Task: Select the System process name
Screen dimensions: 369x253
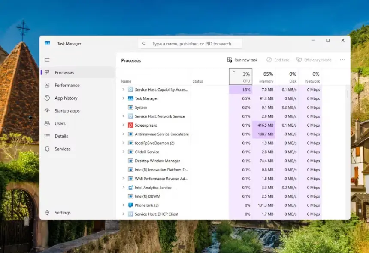Action: click(x=141, y=107)
